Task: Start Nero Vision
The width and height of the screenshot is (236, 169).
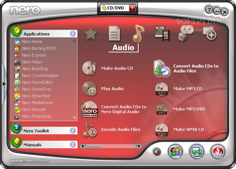Action: pyautogui.click(x=32, y=62)
